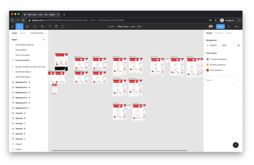Open the Comment tool
The width and height of the screenshot is (254, 165).
pyautogui.click(x=63, y=26)
